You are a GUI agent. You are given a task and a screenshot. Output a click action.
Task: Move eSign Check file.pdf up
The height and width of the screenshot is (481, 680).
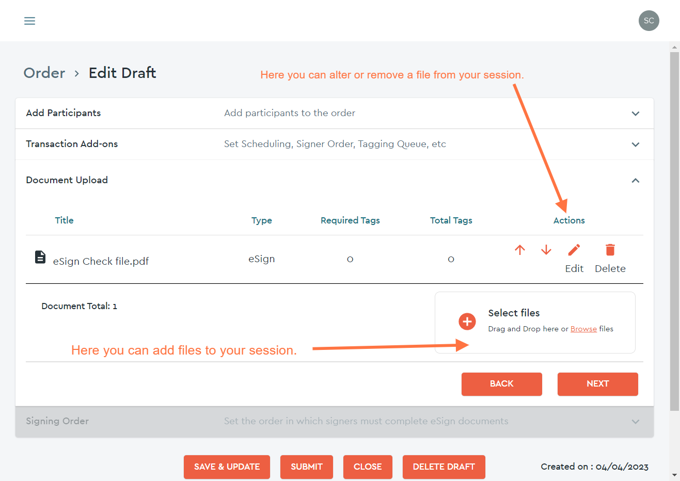(520, 250)
